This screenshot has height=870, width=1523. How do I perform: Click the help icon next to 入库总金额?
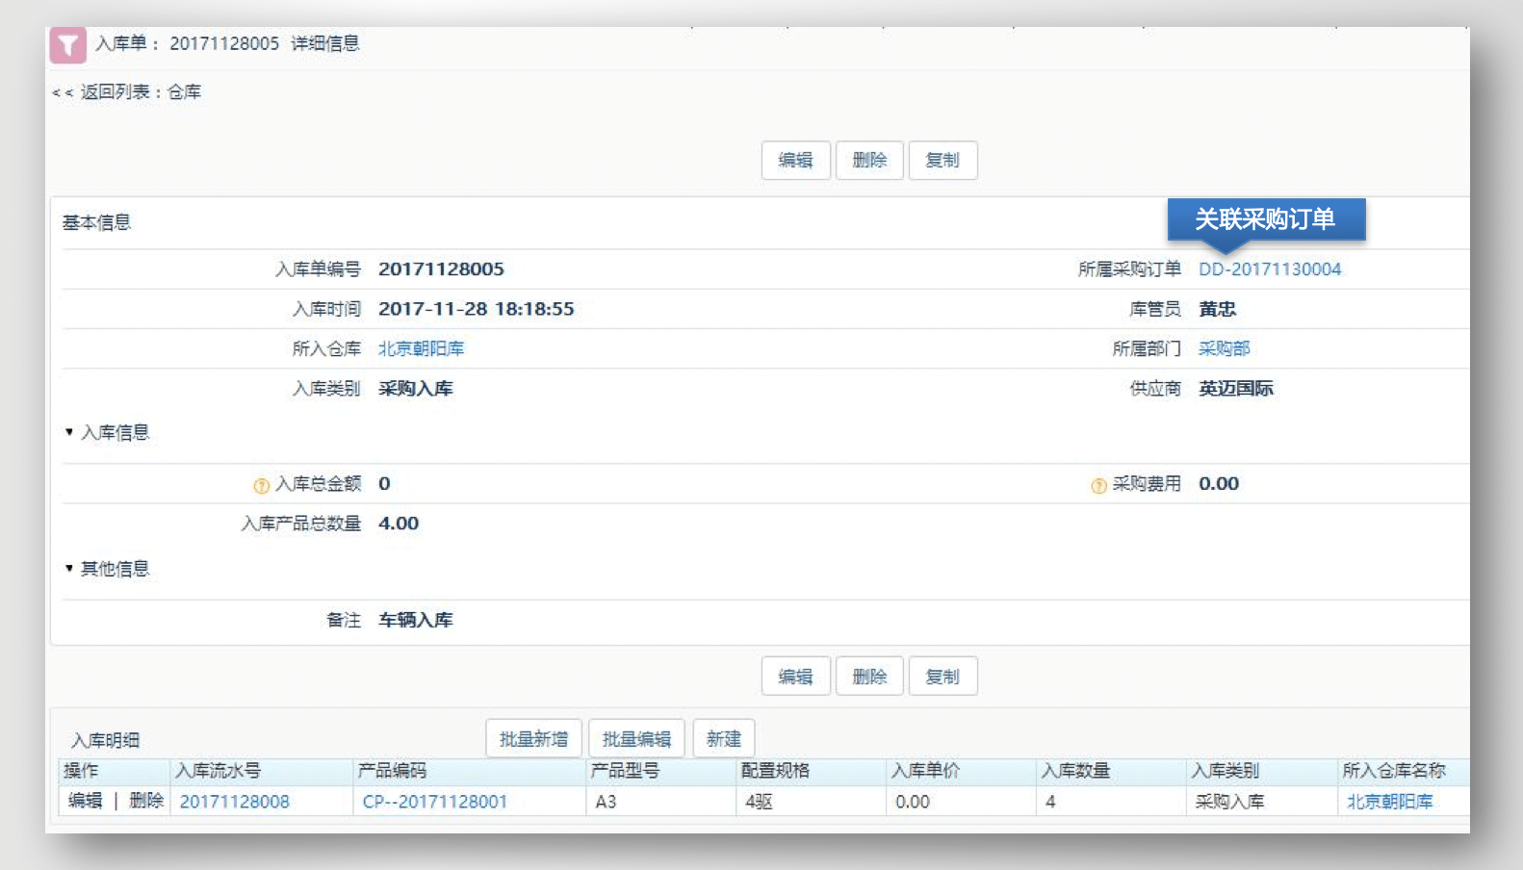click(x=261, y=486)
